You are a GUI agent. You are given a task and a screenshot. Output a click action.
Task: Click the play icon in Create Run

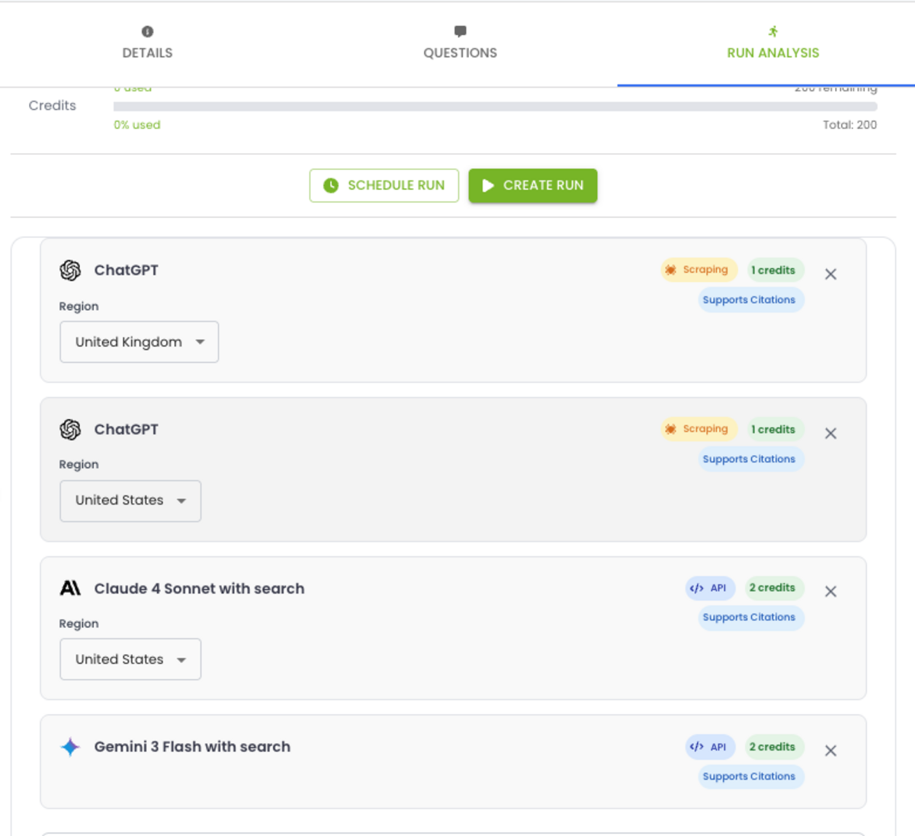pos(488,185)
